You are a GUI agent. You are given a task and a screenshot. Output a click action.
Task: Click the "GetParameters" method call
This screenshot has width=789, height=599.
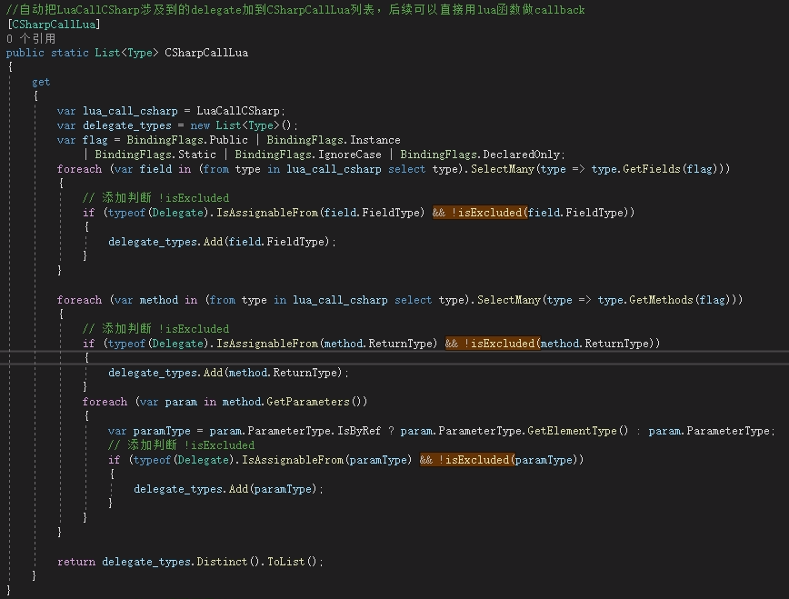coord(307,402)
